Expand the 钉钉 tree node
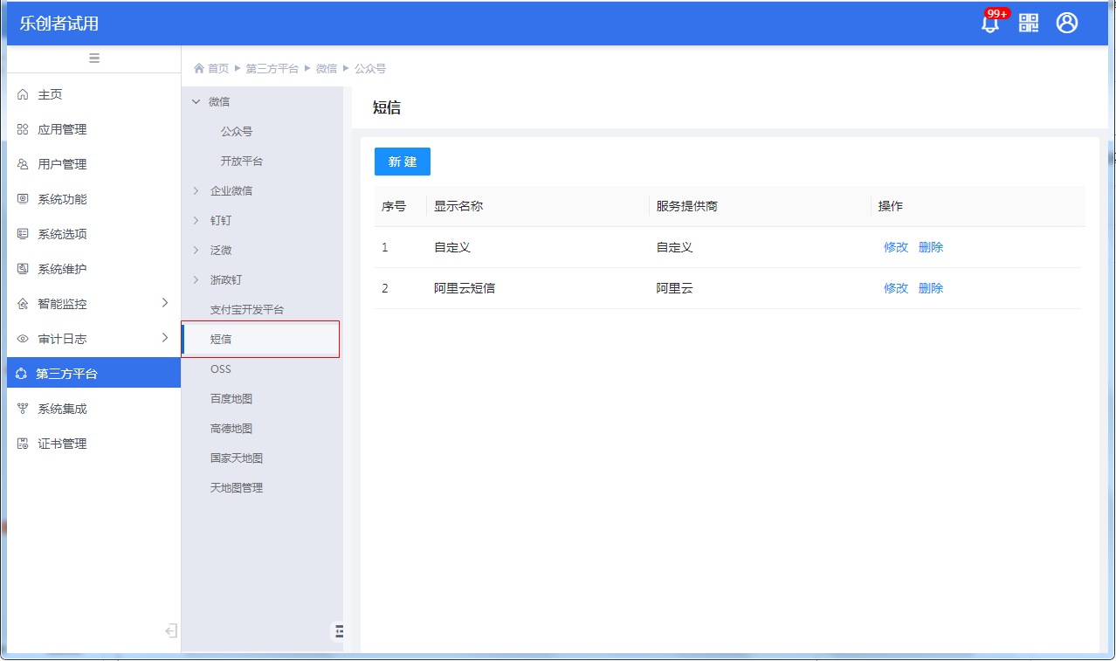The image size is (1116, 661). [196, 220]
